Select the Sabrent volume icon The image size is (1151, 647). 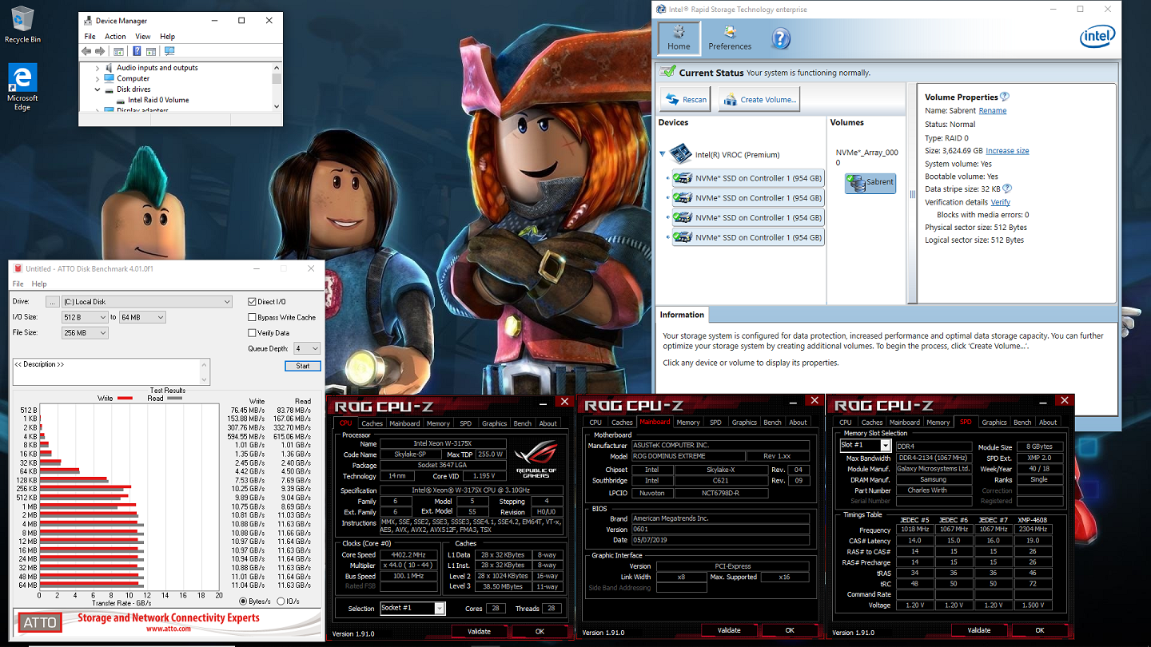click(x=870, y=183)
